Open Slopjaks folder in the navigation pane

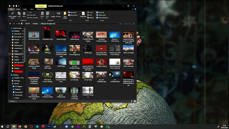17,68
